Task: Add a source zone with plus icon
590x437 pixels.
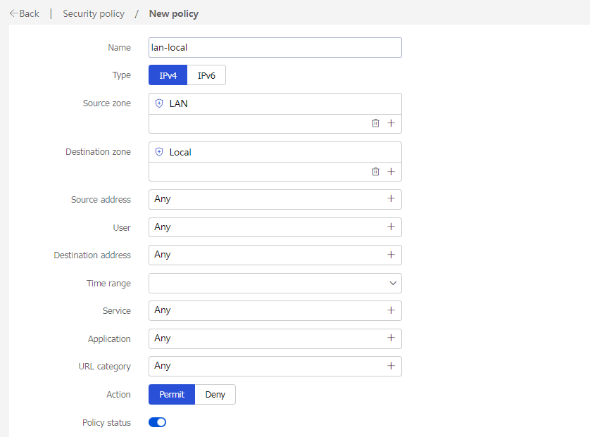Action: pos(391,123)
